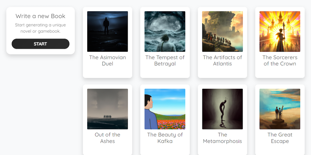This screenshot has height=155, width=311.
Task: Click The Sorcerers of the Crown title
Action: coord(280,61)
